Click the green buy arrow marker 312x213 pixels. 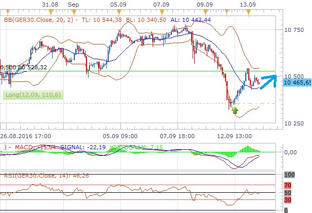click(235, 110)
